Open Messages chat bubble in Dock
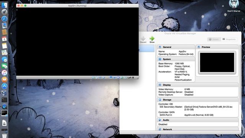Screen dimensions: 245x138 pyautogui.click(x=4, y=59)
